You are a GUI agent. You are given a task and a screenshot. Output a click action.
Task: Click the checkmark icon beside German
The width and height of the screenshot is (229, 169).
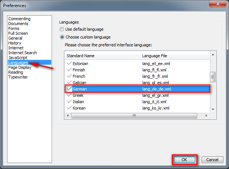point(69,89)
